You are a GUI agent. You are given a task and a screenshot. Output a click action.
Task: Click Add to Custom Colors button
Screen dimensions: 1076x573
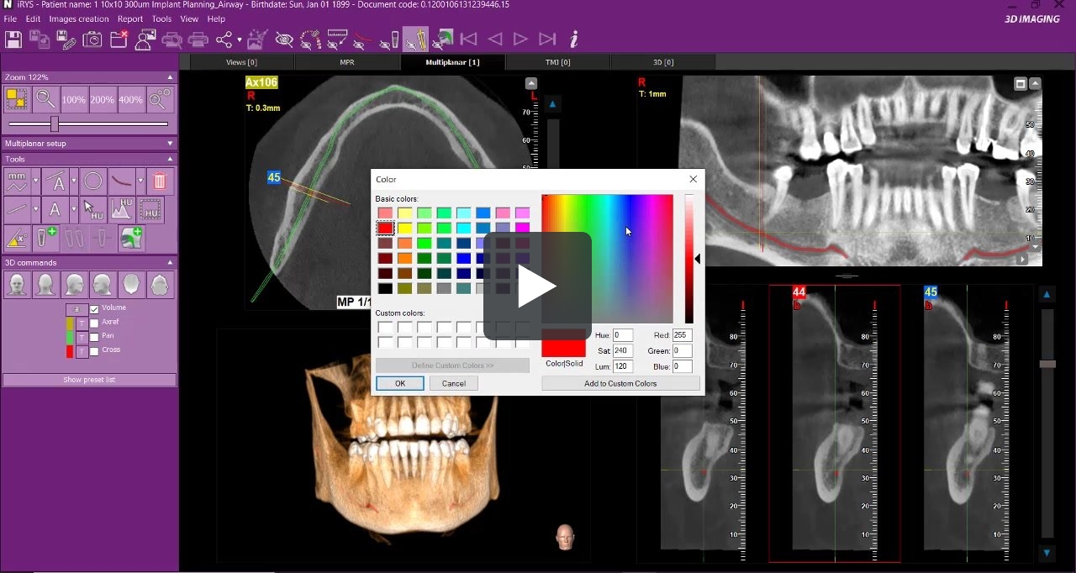[x=621, y=382]
